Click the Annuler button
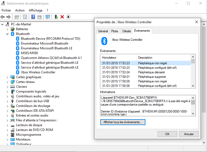Image resolution: width=207 pixels, height=152 pixels. pyautogui.click(x=189, y=134)
